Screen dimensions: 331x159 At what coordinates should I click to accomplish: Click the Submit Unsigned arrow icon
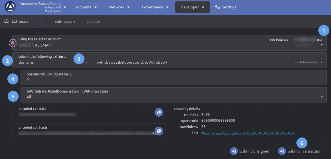point(234,151)
